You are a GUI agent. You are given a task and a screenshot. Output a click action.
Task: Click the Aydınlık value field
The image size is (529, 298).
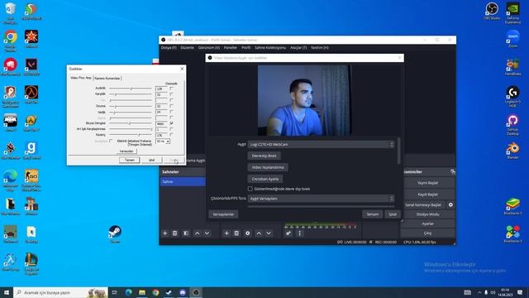tap(162, 89)
